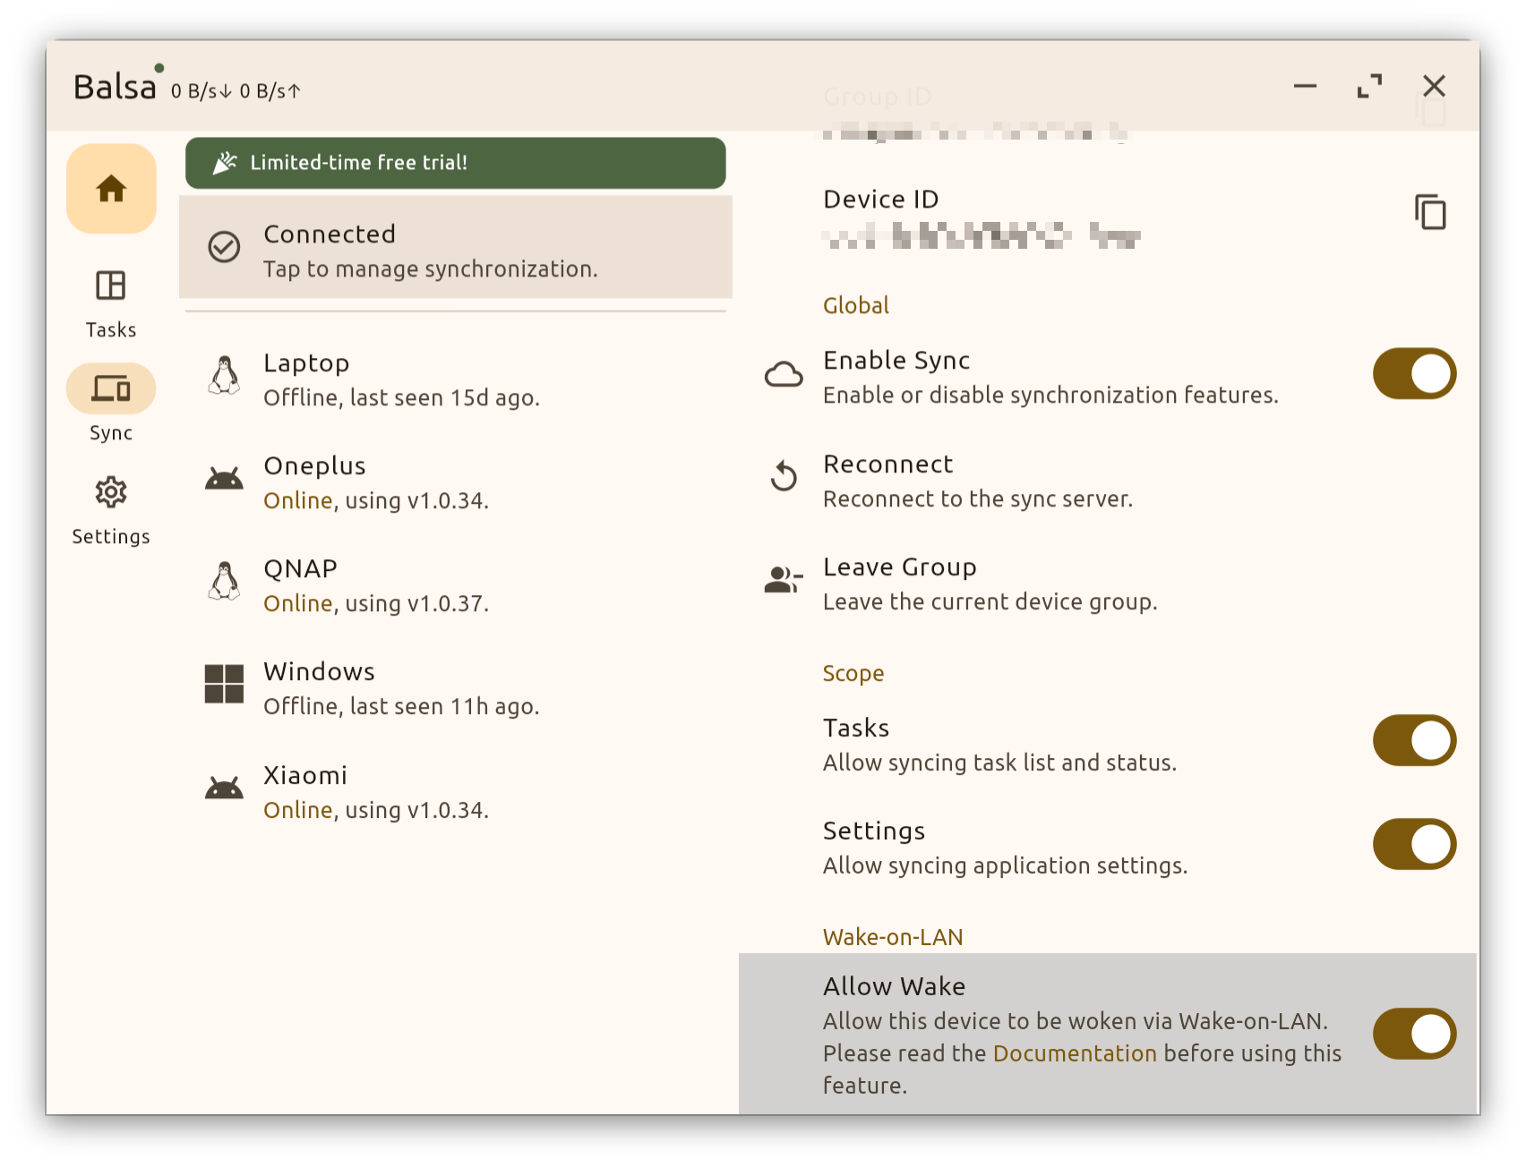
Task: Switch off the Allow Wake toggle
Action: click(1413, 1035)
